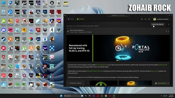Open Premiere Pro from the taskbar
Viewport: 175px width, 98px height.
94,96
